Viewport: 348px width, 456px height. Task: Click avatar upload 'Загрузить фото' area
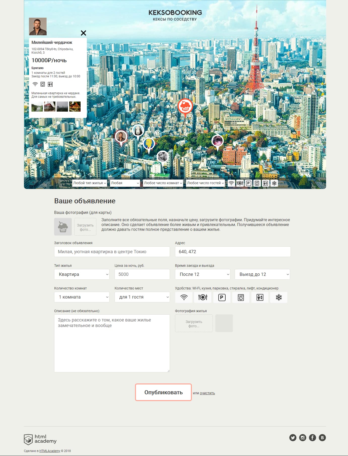click(85, 227)
